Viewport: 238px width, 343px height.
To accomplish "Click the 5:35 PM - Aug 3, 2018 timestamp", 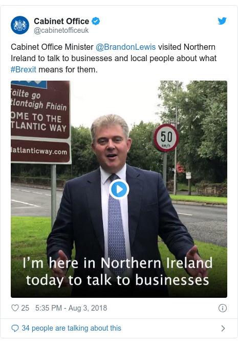I will pyautogui.click(x=71, y=308).
